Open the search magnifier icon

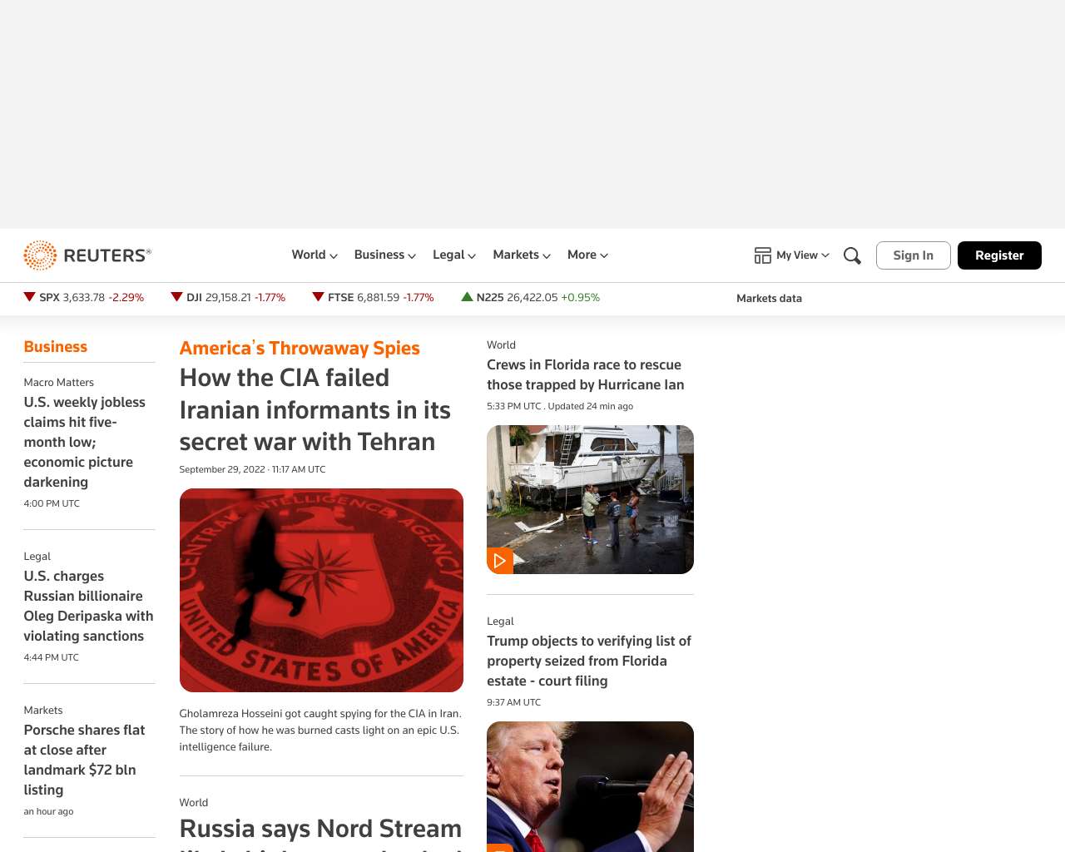[x=852, y=255]
